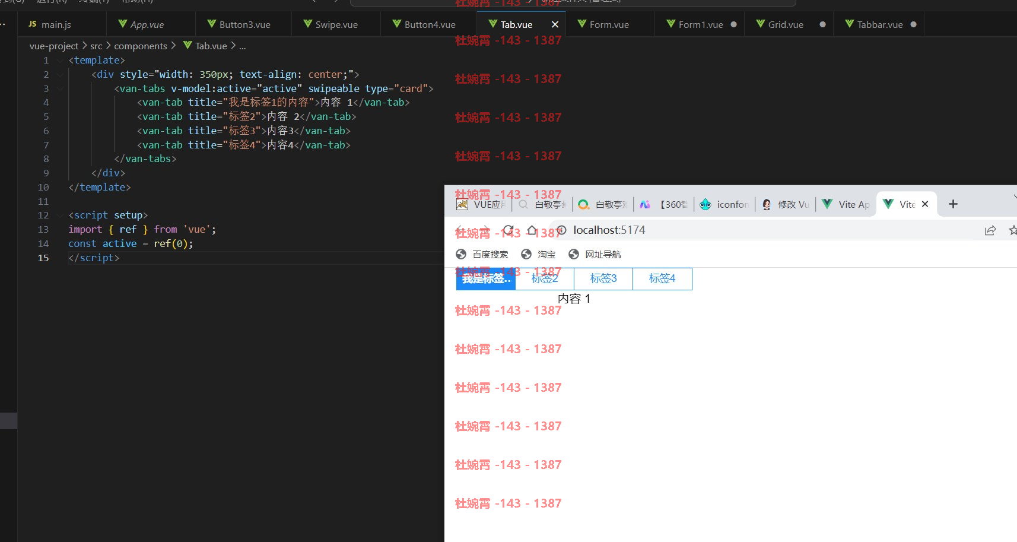Switch to the Swipe.vue tab
1017x542 pixels.
click(336, 24)
